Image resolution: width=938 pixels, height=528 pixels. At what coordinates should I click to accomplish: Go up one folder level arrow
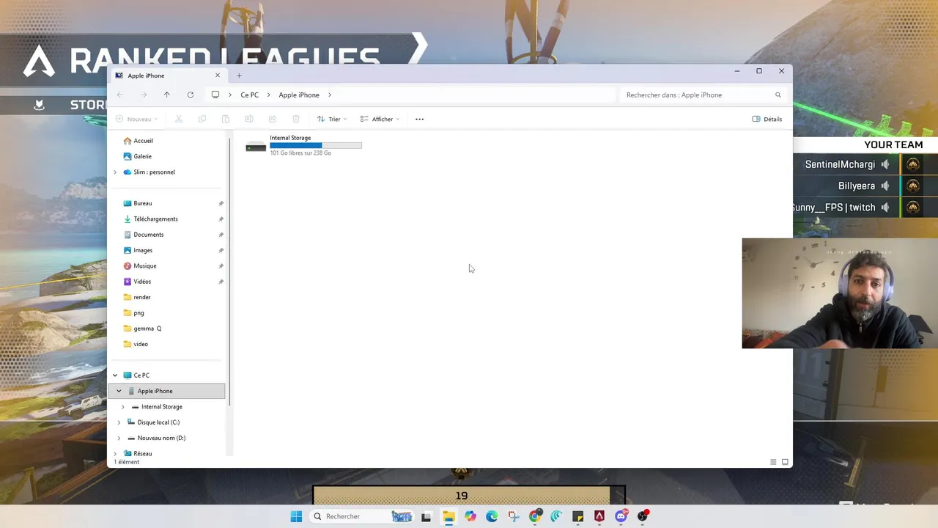tap(167, 95)
